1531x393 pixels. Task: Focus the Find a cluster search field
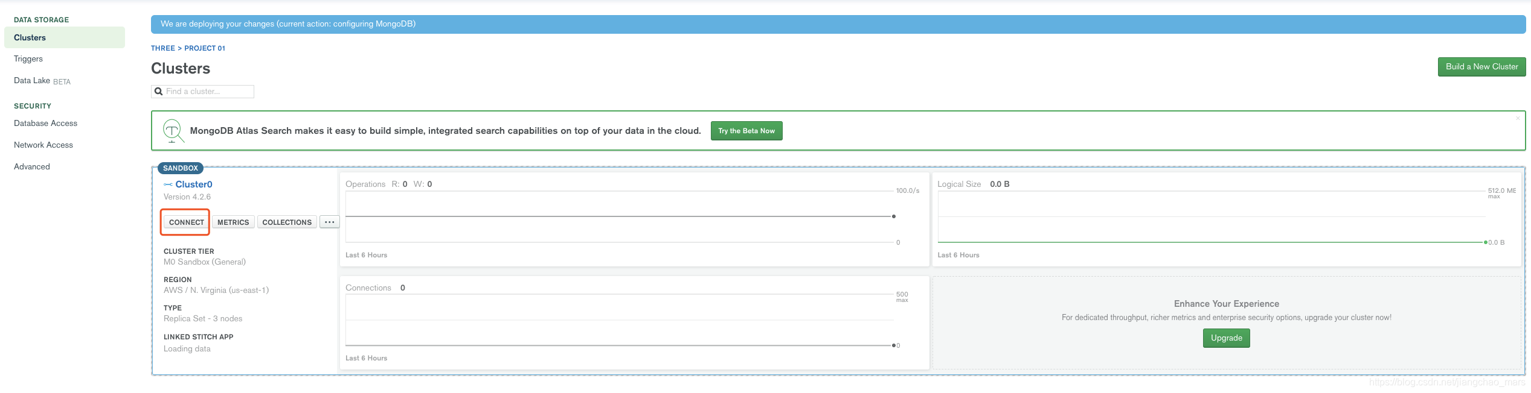coord(202,92)
